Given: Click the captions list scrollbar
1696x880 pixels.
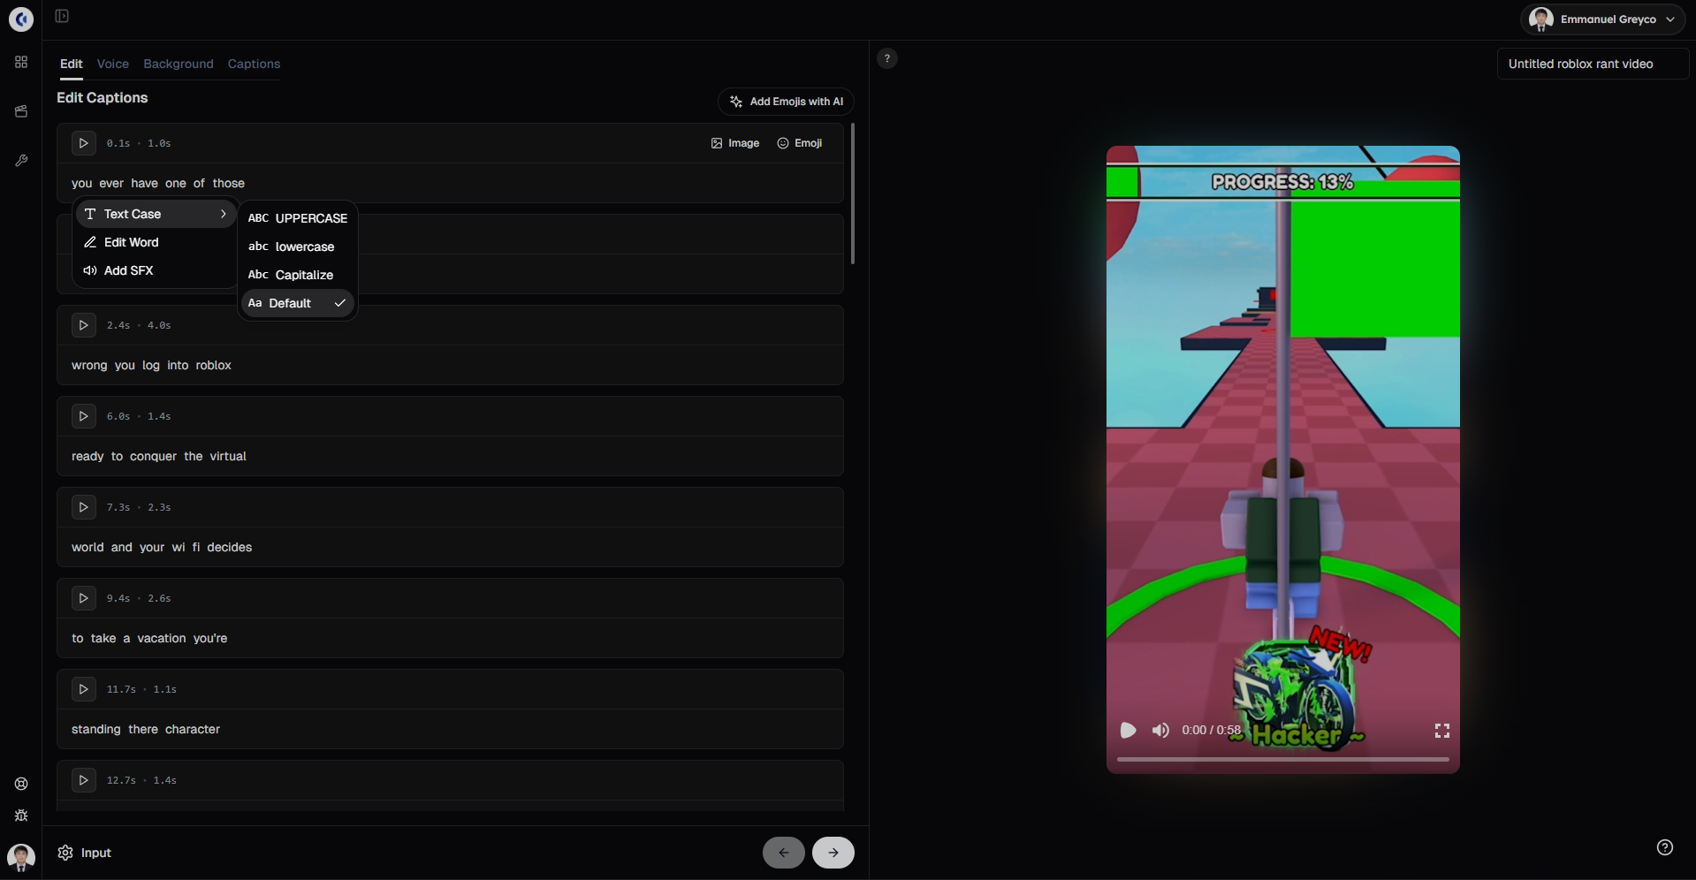Looking at the screenshot, I should (853, 193).
